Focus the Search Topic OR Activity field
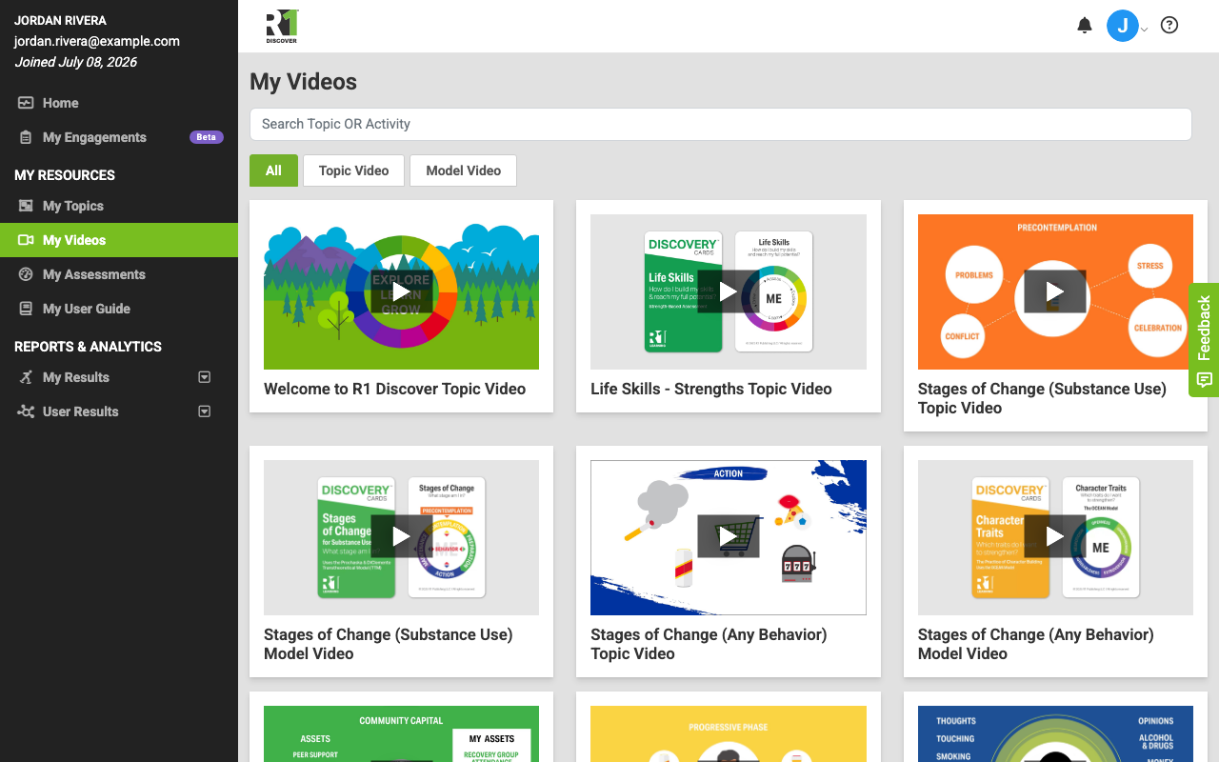The height and width of the screenshot is (762, 1219). [721, 124]
